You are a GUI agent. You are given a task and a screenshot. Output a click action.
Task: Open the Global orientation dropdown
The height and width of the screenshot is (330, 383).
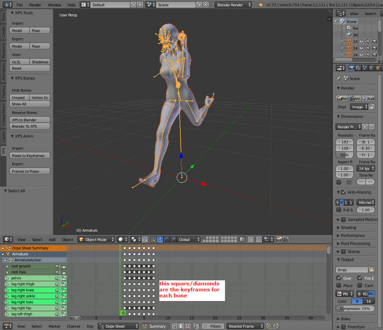point(189,239)
